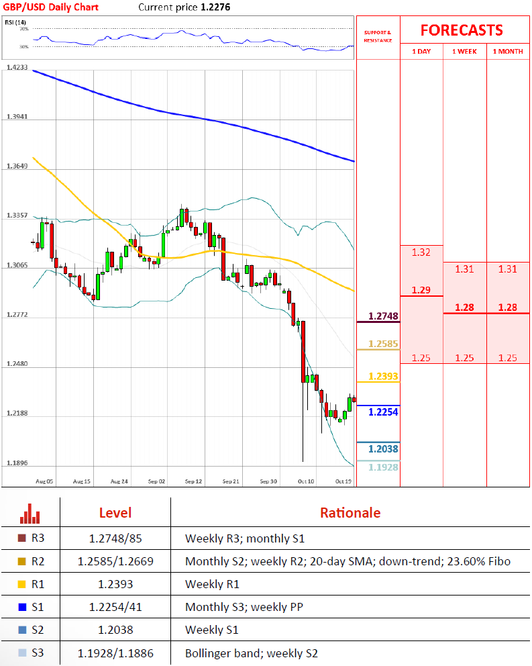532x666 pixels.
Task: Click the Oct 19 date axis label
Action: (343, 481)
